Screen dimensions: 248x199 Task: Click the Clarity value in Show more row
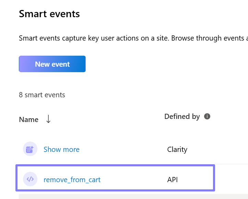click(x=177, y=150)
